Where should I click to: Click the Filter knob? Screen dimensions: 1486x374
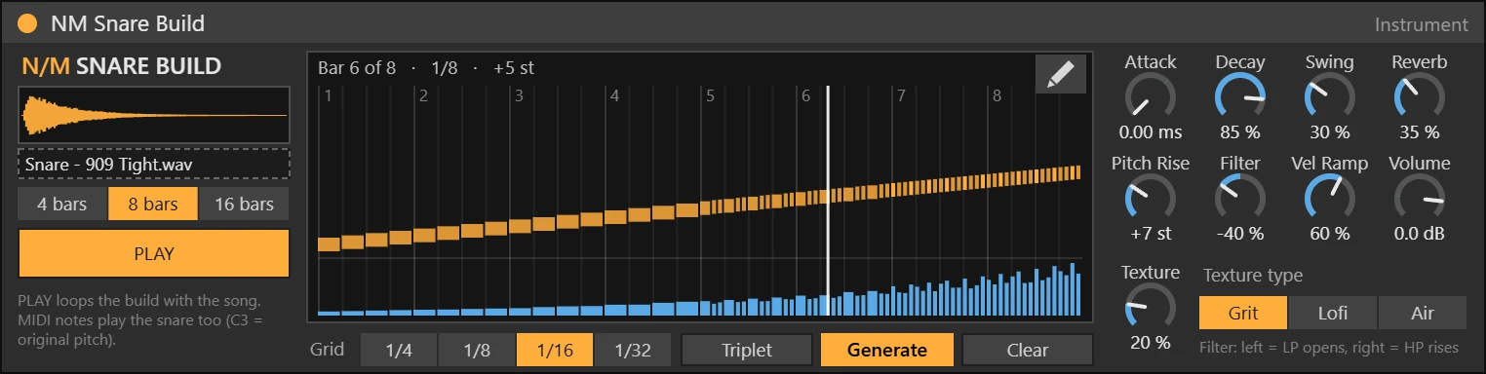1240,200
